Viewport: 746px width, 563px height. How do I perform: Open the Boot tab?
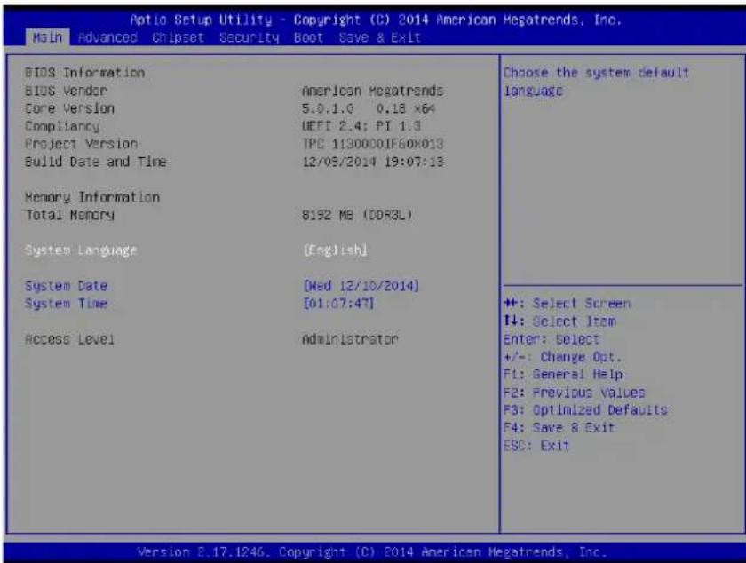(308, 37)
